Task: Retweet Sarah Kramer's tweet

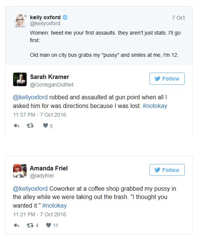Action: point(30,126)
